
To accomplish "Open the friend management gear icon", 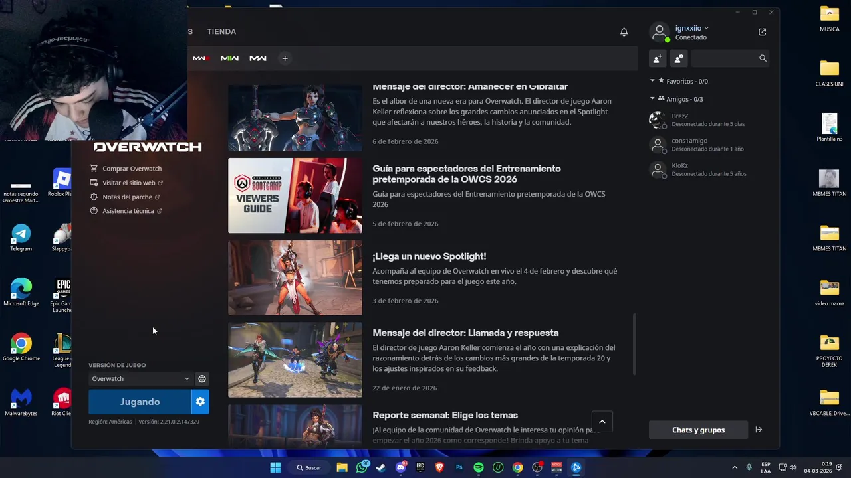I will (x=679, y=58).
